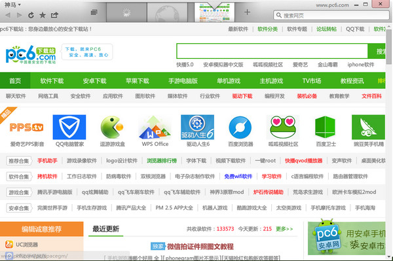Switch to the globe icon tab
393x261 pixels.
167,12
